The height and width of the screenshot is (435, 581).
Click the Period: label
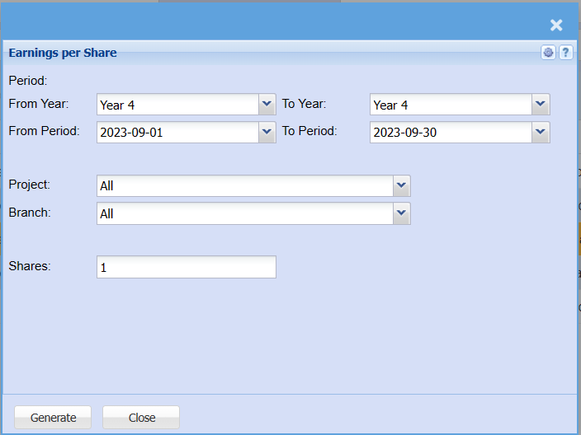28,81
